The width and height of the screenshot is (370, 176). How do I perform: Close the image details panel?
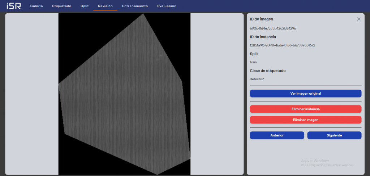(358, 19)
